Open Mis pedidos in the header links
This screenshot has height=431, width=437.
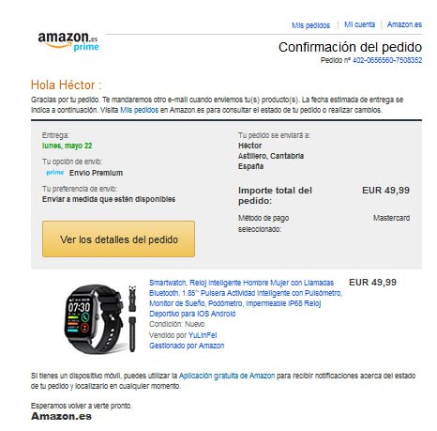click(x=310, y=25)
